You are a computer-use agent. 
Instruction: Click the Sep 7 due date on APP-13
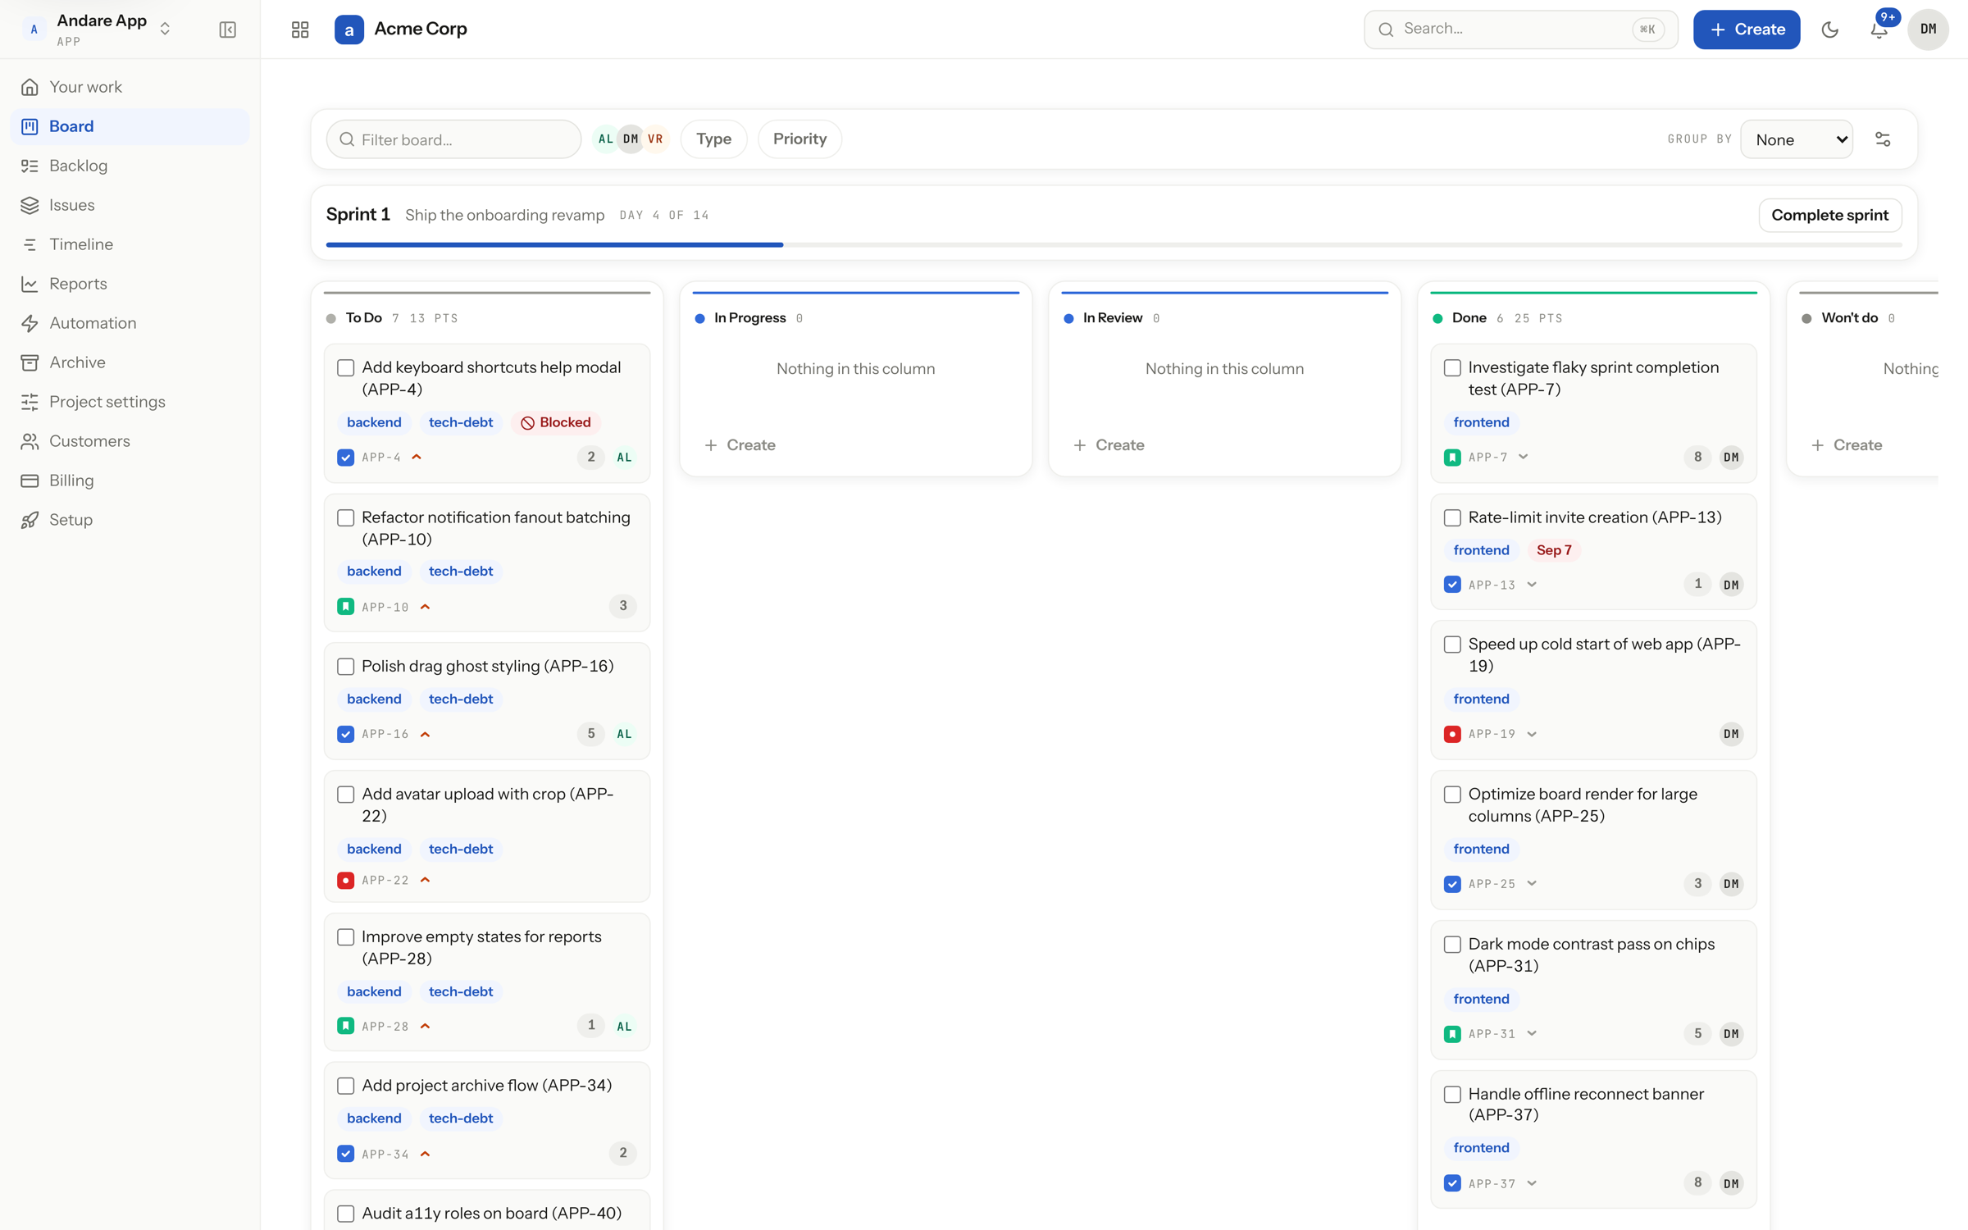1554,550
